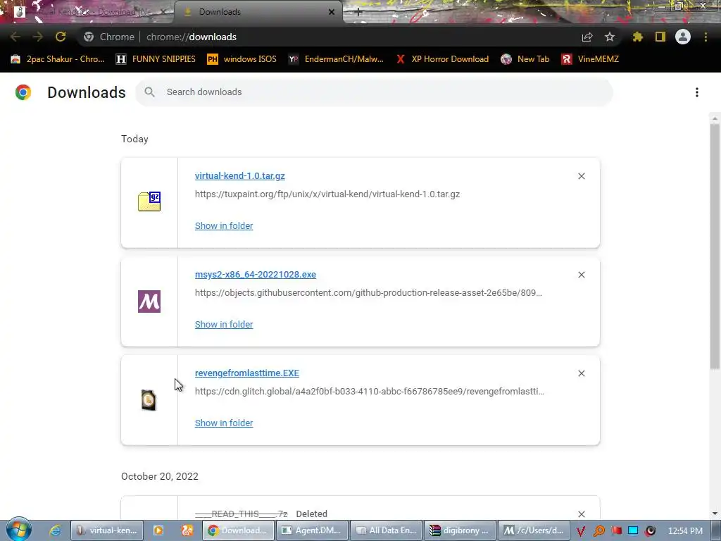The width and height of the screenshot is (721, 541).
Task: Click the taskbar clock 12:54 PM
Action: (x=685, y=531)
